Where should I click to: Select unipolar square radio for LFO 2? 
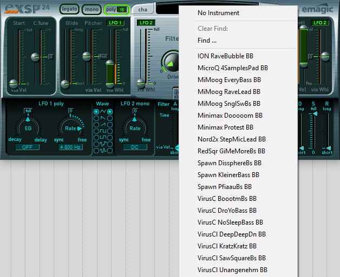tap(110, 138)
